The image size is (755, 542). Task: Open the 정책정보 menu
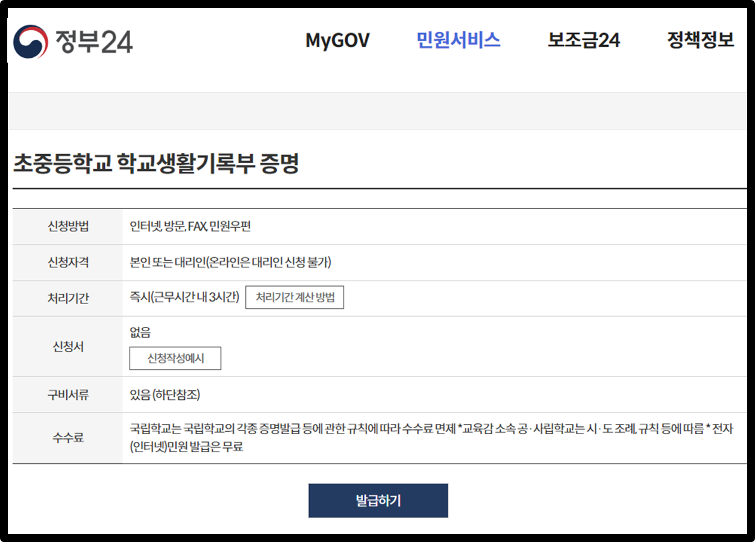click(x=700, y=41)
